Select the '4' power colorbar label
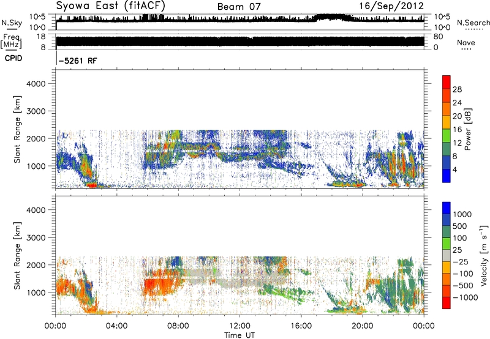Image resolution: width=490 pixels, height=339 pixels. (x=454, y=170)
